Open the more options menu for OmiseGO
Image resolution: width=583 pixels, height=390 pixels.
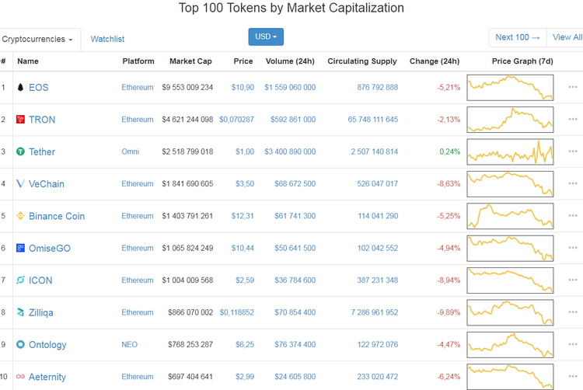pos(573,248)
